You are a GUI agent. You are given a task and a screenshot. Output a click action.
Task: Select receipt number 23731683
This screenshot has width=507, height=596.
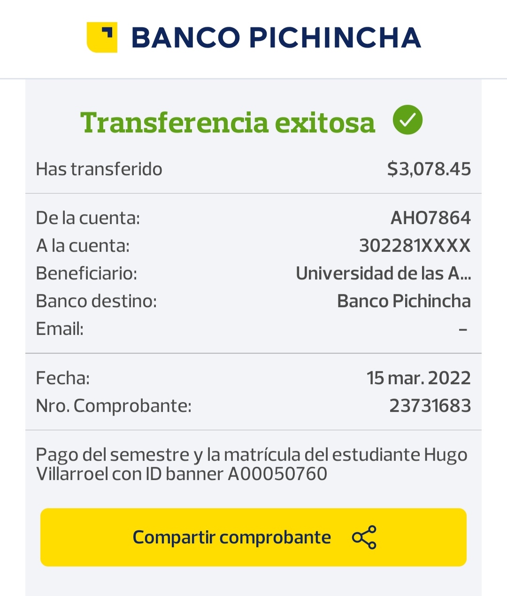430,406
